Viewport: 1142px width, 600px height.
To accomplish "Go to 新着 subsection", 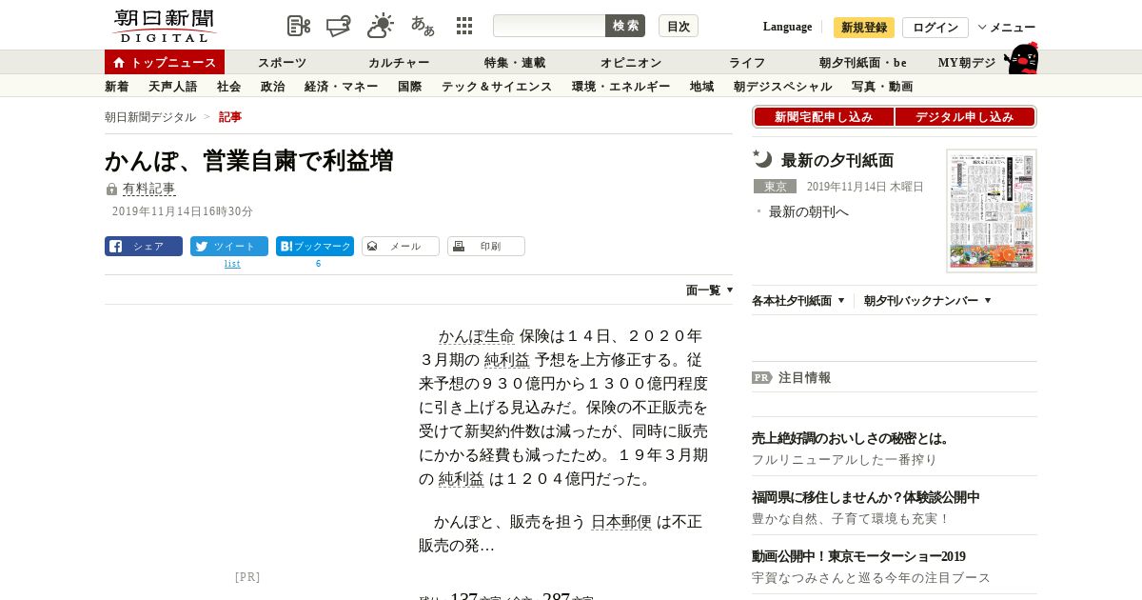I will coord(117,87).
